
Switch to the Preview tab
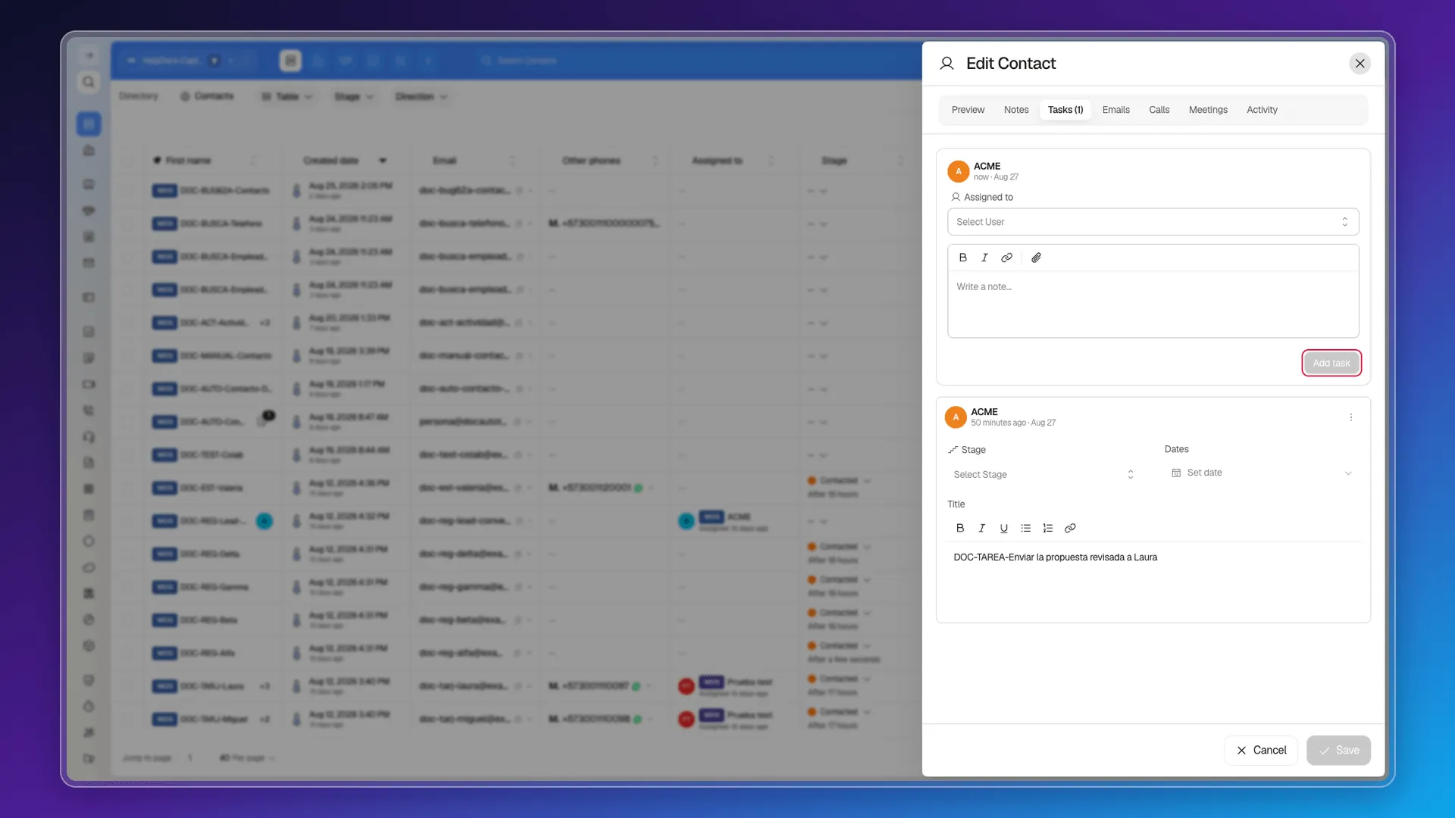[x=968, y=110]
